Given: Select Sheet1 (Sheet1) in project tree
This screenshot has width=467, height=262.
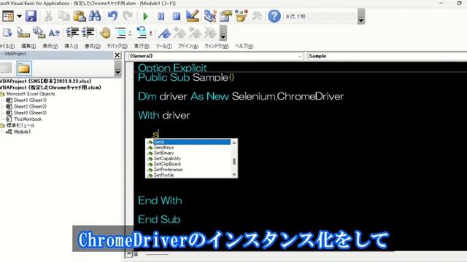Looking at the screenshot, I should click(x=30, y=100).
